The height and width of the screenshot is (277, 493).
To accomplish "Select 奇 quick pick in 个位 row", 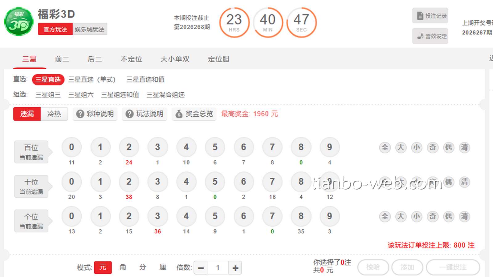I will pyautogui.click(x=433, y=216).
